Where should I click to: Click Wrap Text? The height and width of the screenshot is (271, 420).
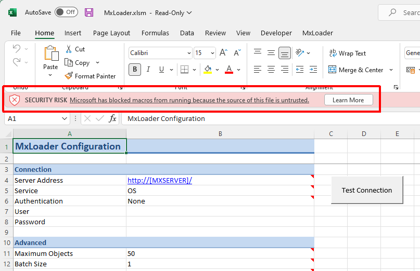[x=348, y=53]
